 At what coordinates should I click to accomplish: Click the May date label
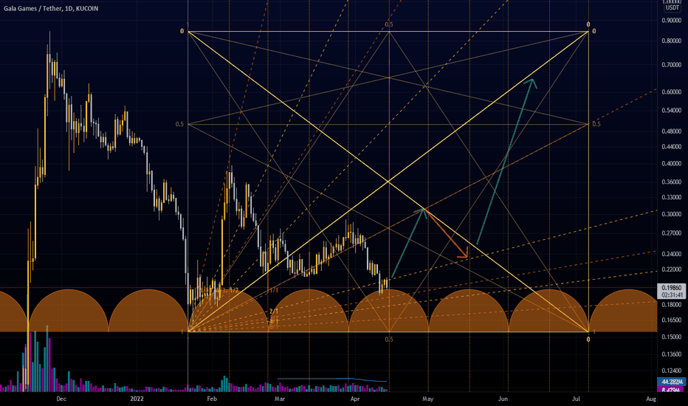428,399
